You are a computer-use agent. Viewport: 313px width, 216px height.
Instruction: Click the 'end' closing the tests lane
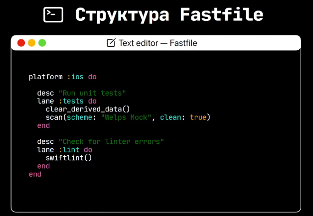43,126
